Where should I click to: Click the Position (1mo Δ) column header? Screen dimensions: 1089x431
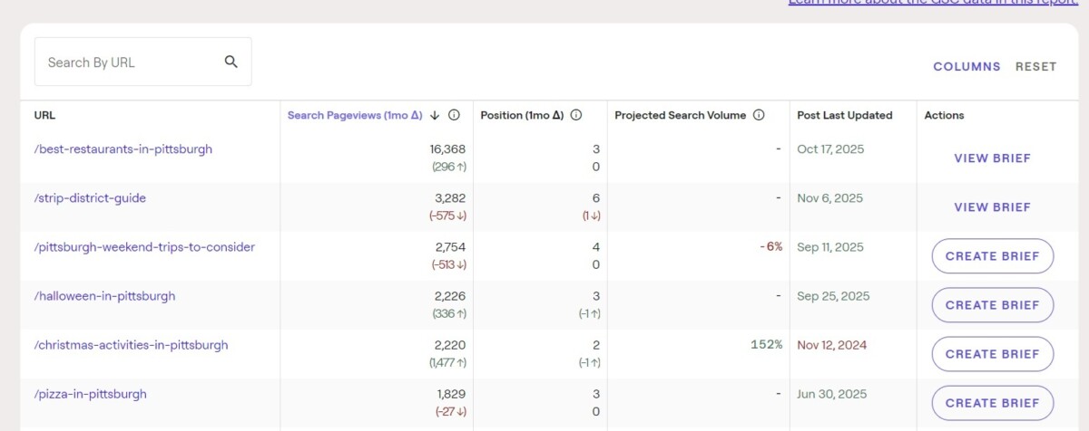522,115
